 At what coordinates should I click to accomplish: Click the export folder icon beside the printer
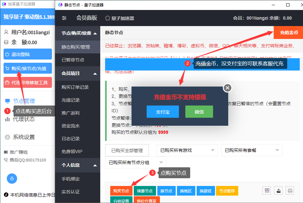[278, 190]
